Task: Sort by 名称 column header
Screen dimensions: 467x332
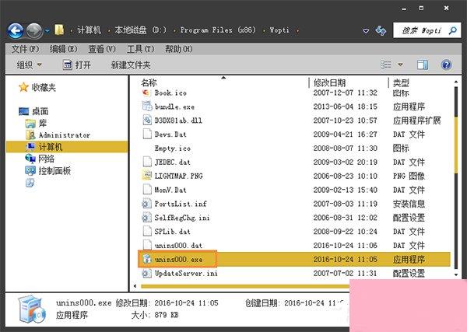Action: (x=149, y=82)
